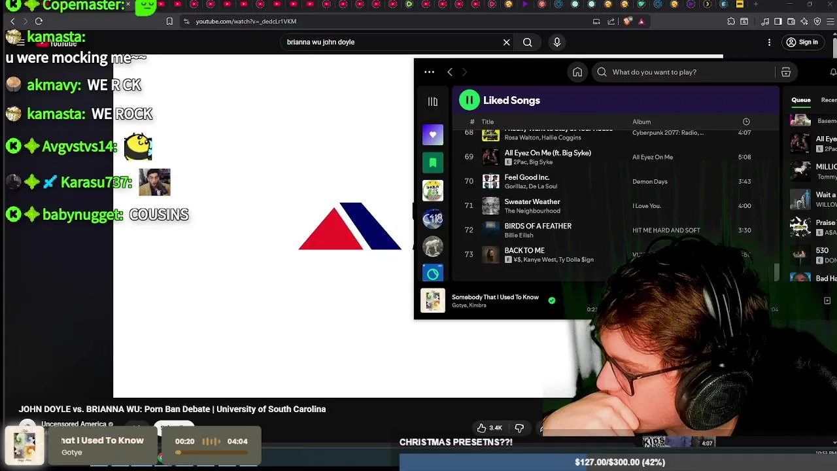Image resolution: width=837 pixels, height=471 pixels.
Task: Click the YouTube search magnifier button
Action: coord(527,42)
